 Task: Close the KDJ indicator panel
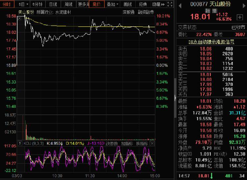point(153,143)
